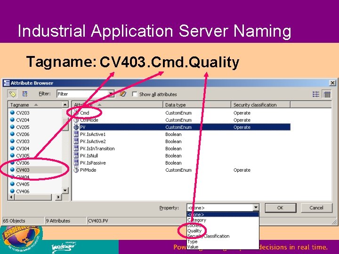Screen dimensions: 339x254
Task: Click the CV405 blue sphere icon
Action: click(12, 184)
